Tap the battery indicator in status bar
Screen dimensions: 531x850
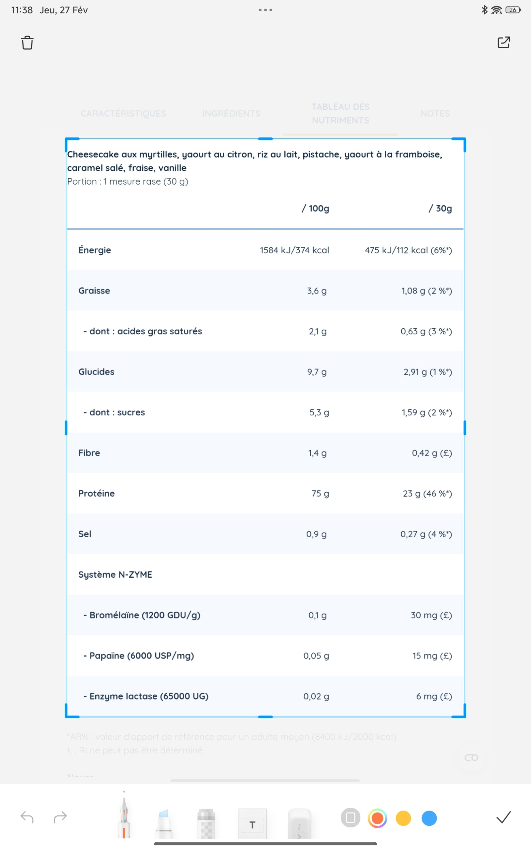pos(513,10)
